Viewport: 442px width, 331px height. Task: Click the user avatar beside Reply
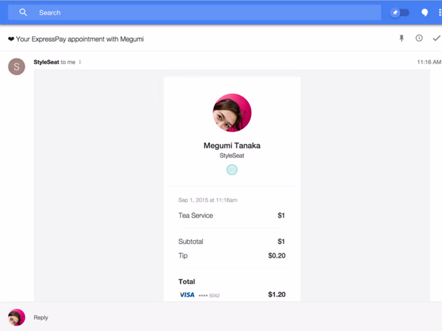(16, 317)
